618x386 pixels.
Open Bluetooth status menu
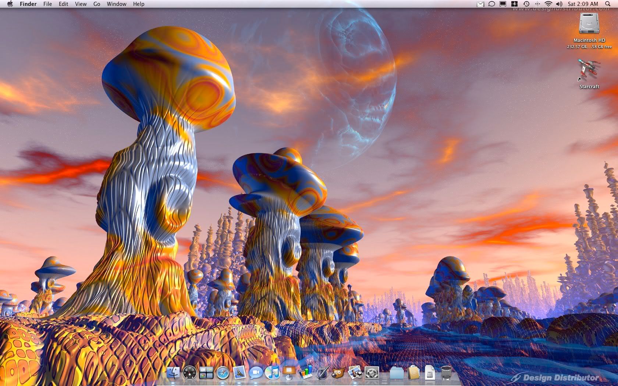click(x=537, y=4)
